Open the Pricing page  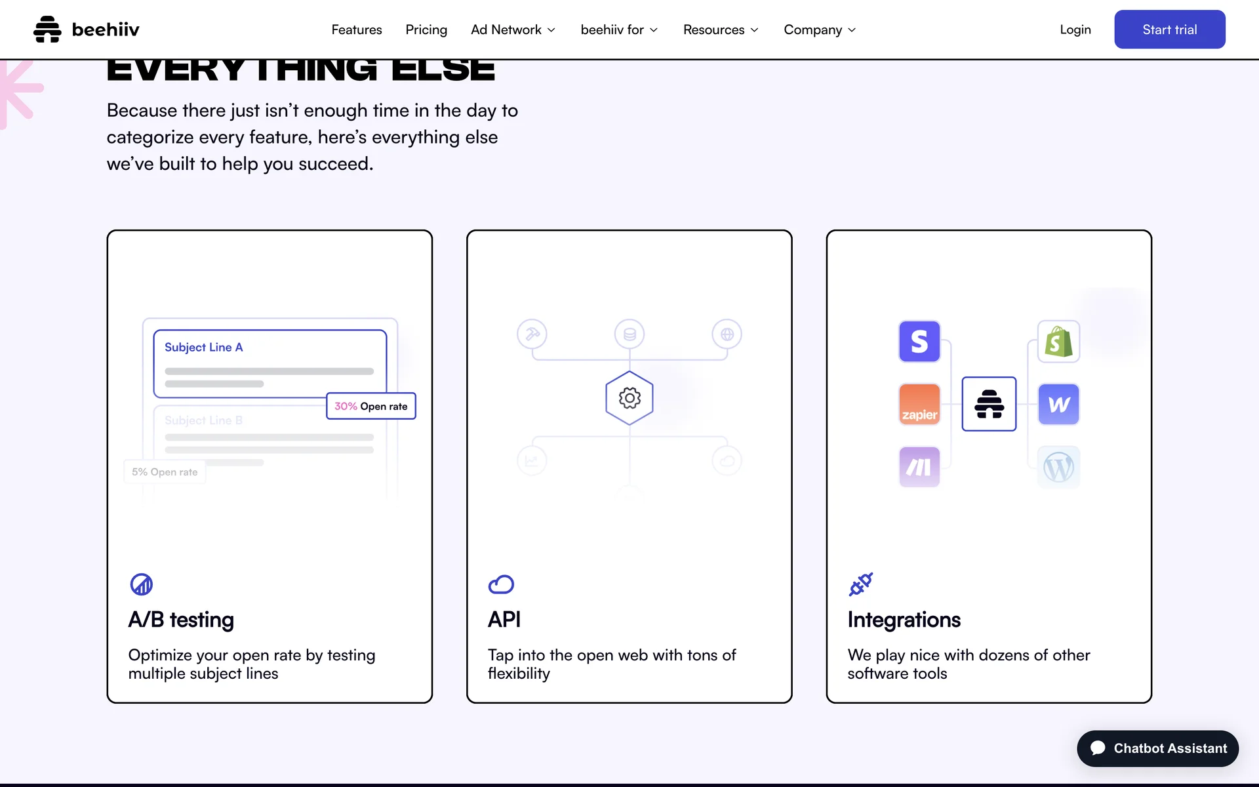[426, 30]
